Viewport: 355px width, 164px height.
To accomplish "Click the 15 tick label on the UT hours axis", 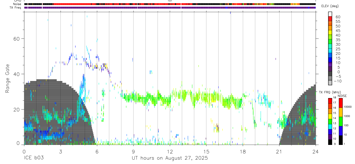I will [x=206, y=152].
